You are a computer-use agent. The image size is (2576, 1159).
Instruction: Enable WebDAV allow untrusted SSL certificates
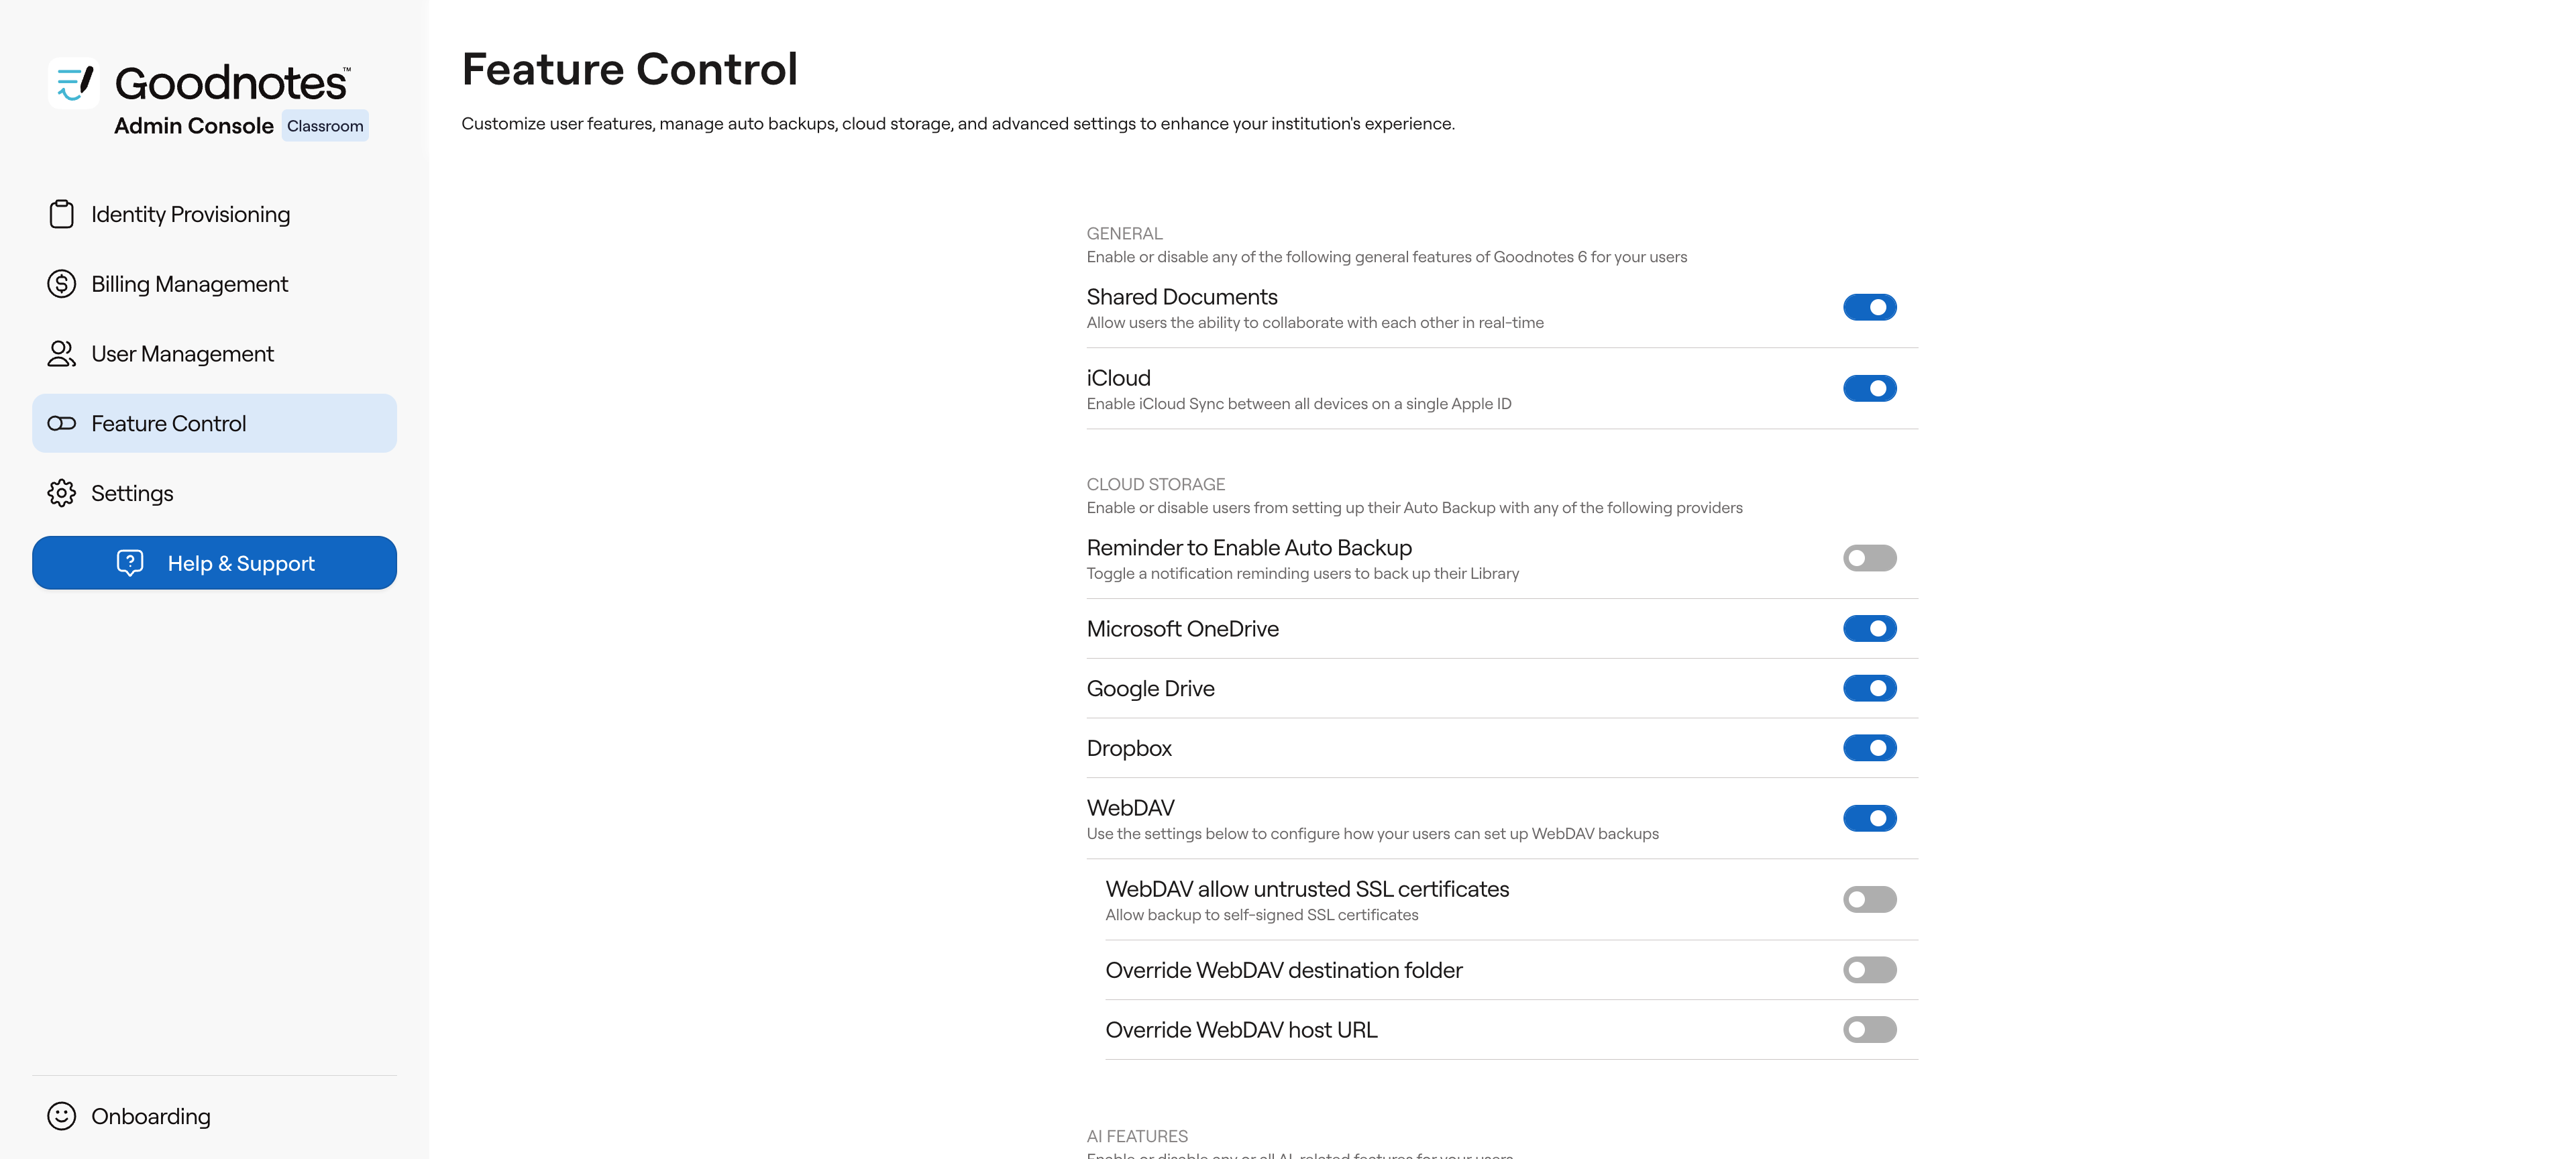point(1869,899)
